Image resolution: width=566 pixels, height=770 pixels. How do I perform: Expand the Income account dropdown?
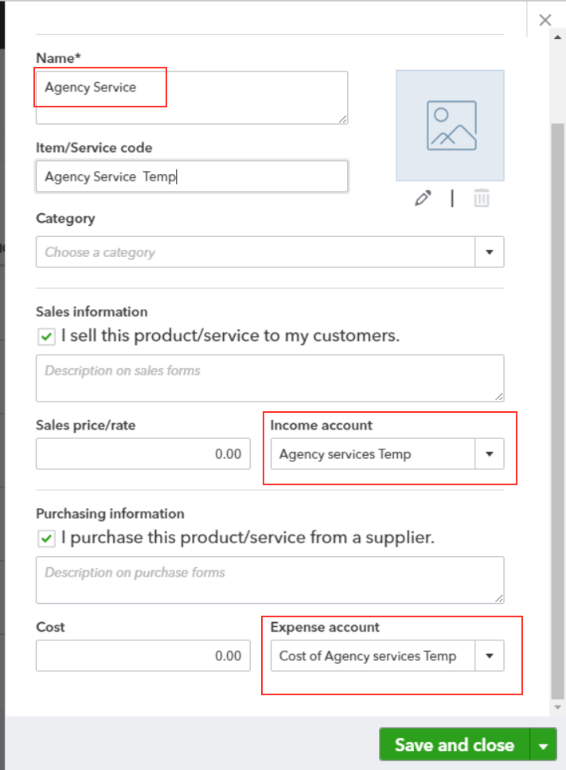[x=490, y=453]
